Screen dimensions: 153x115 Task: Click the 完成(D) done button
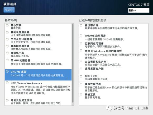coord(9,10)
